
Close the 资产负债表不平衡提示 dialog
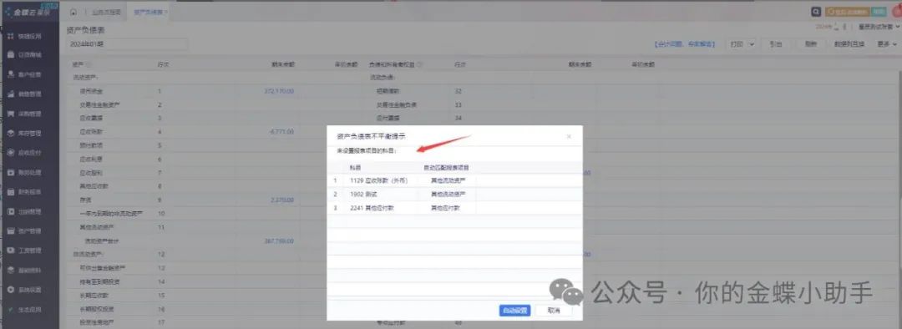(x=569, y=137)
